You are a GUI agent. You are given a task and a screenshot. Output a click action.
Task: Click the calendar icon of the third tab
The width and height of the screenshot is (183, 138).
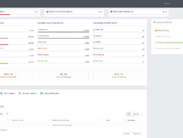click(41, 93)
